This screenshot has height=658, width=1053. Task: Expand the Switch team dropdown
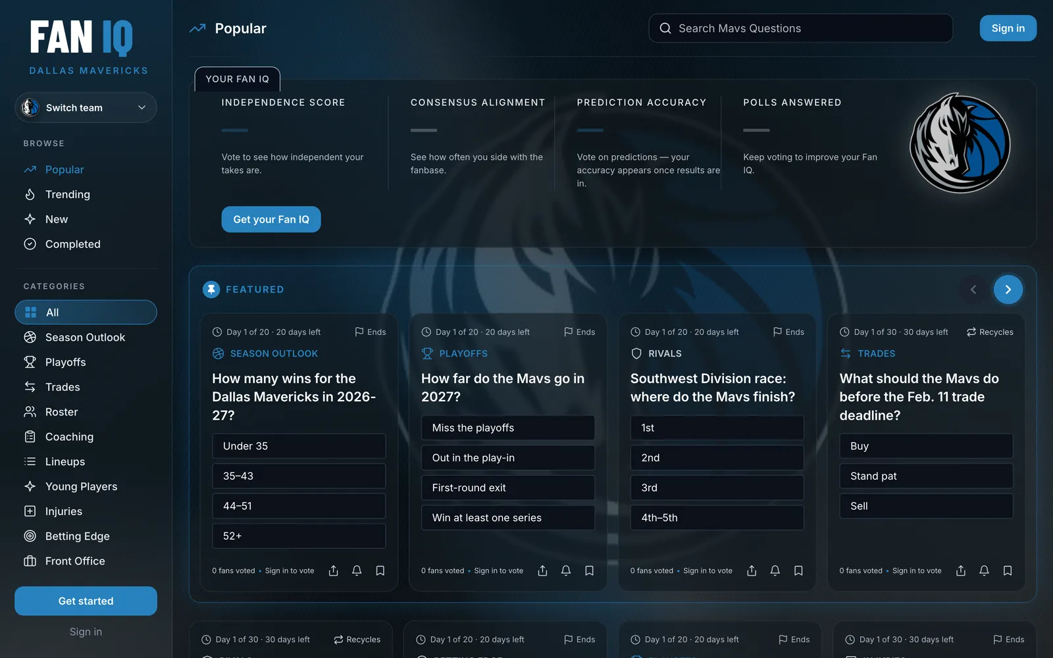[86, 108]
